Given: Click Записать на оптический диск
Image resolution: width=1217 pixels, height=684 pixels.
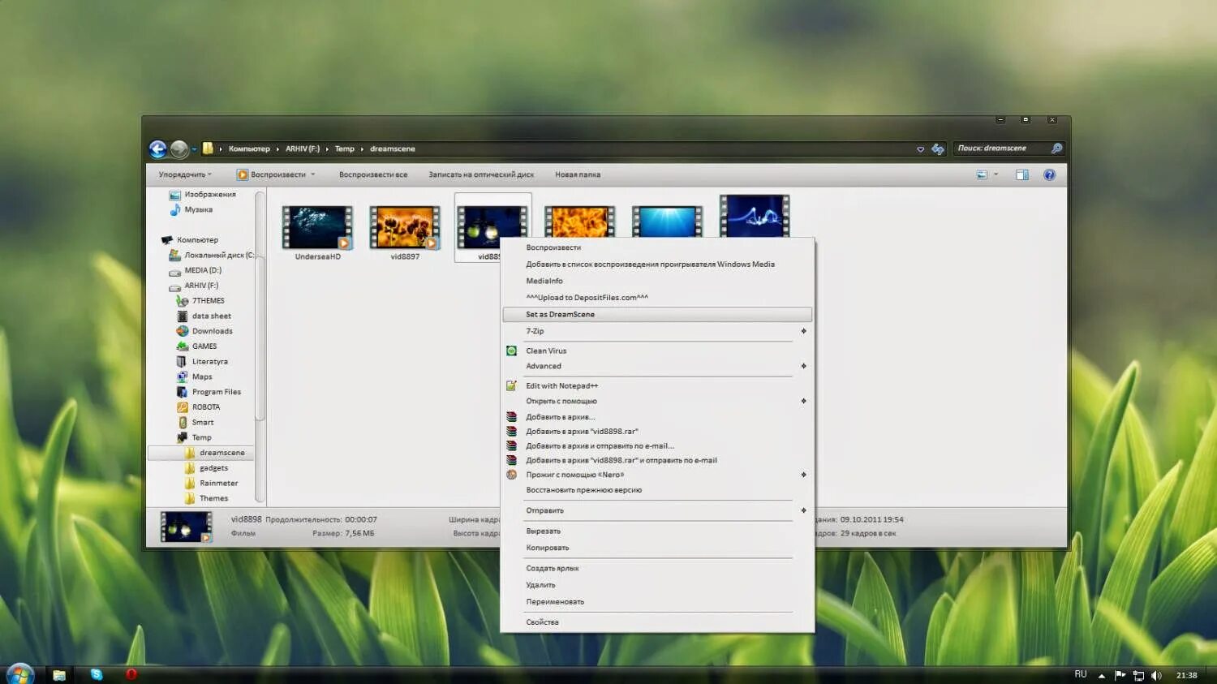Looking at the screenshot, I should tap(481, 174).
